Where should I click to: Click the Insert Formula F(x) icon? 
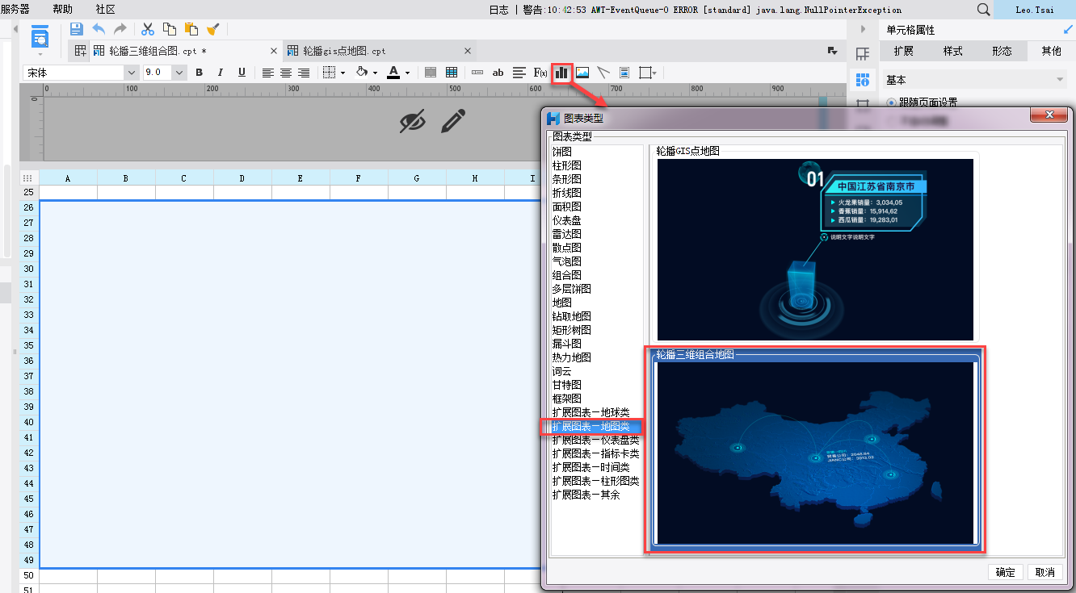tap(540, 73)
